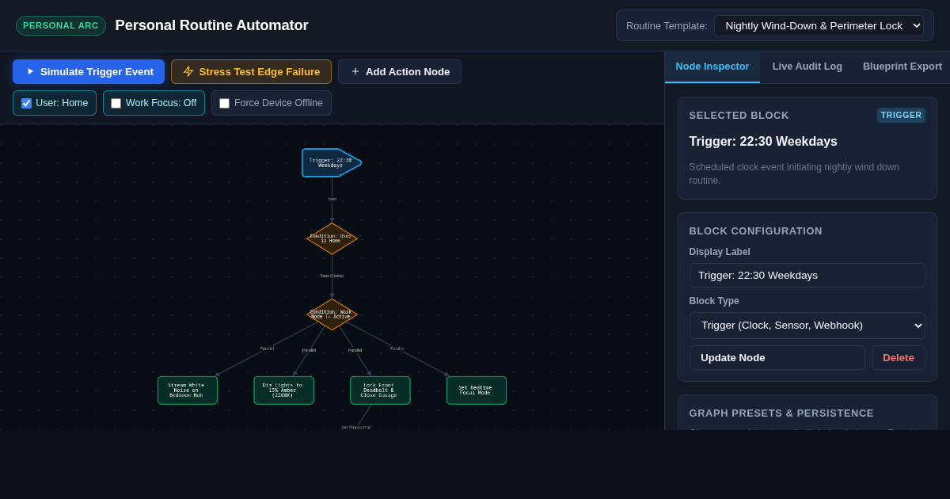Select the Set Bedtime Focus Mode node
Viewport: 950px width, 499px height.
point(477,390)
